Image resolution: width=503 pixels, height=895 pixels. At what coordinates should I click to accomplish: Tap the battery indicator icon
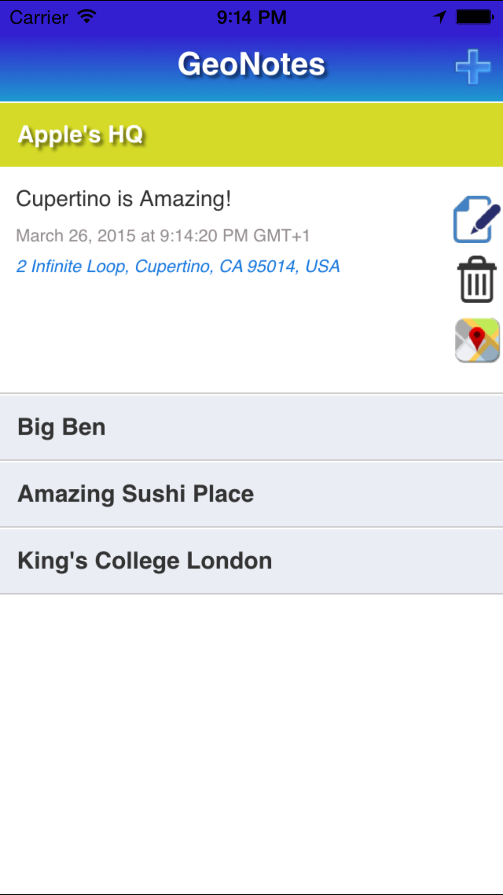[x=474, y=17]
